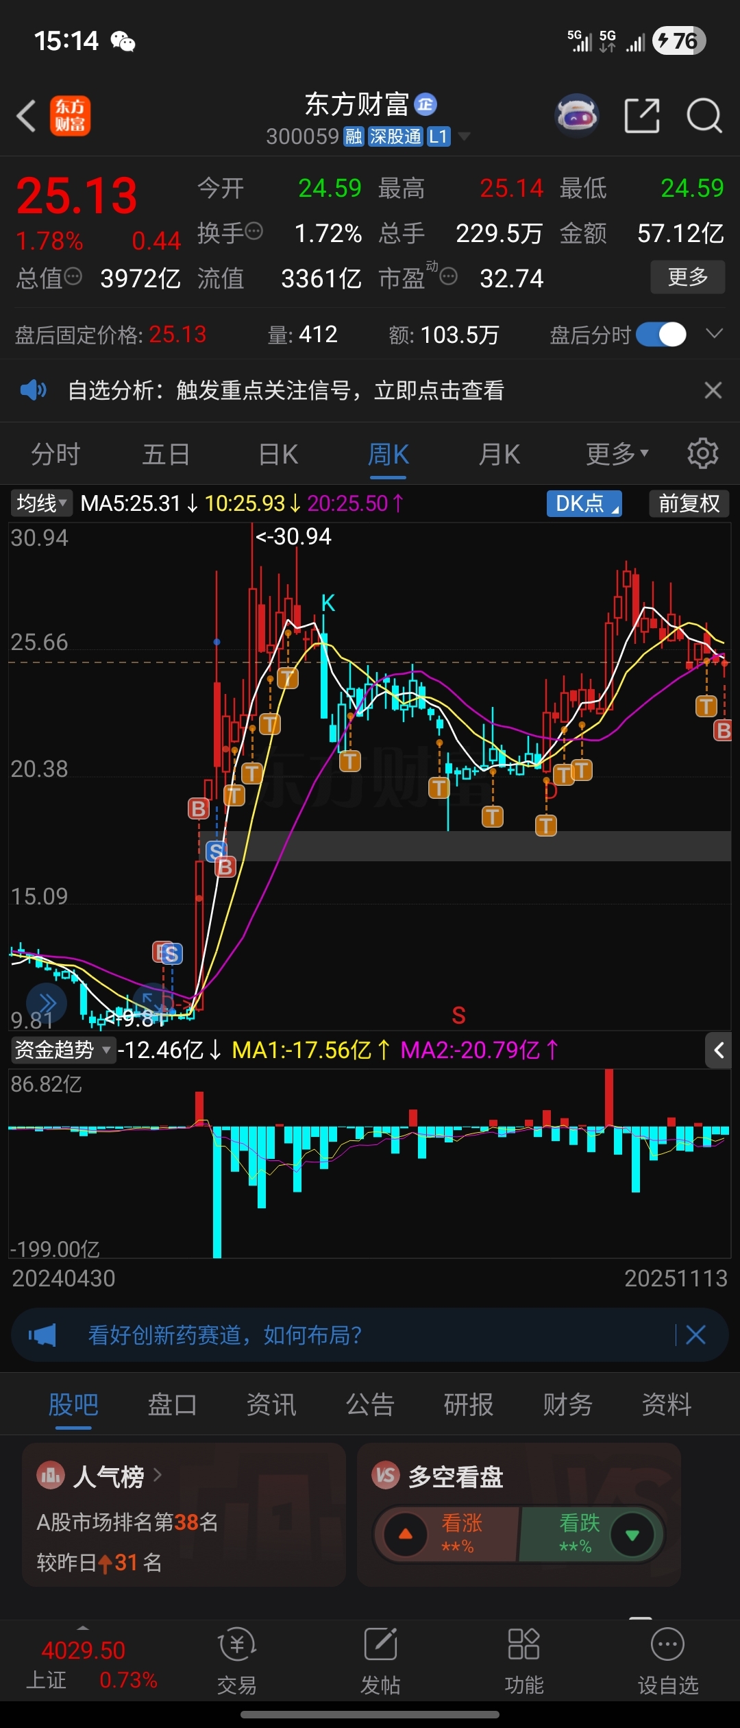Open 看好创新药赛道 promotion link
Viewport: 740px width, 1728px height.
click(225, 1335)
